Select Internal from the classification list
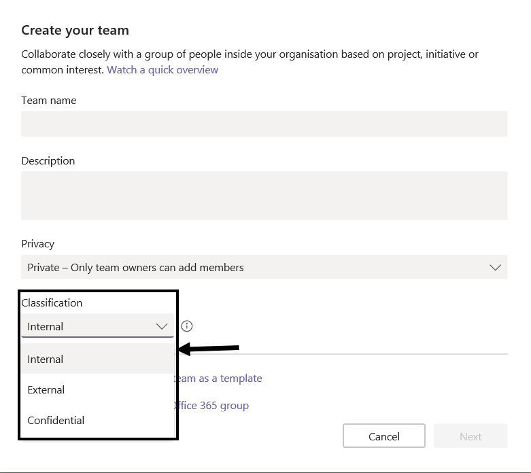The width and height of the screenshot is (531, 473). [46, 359]
